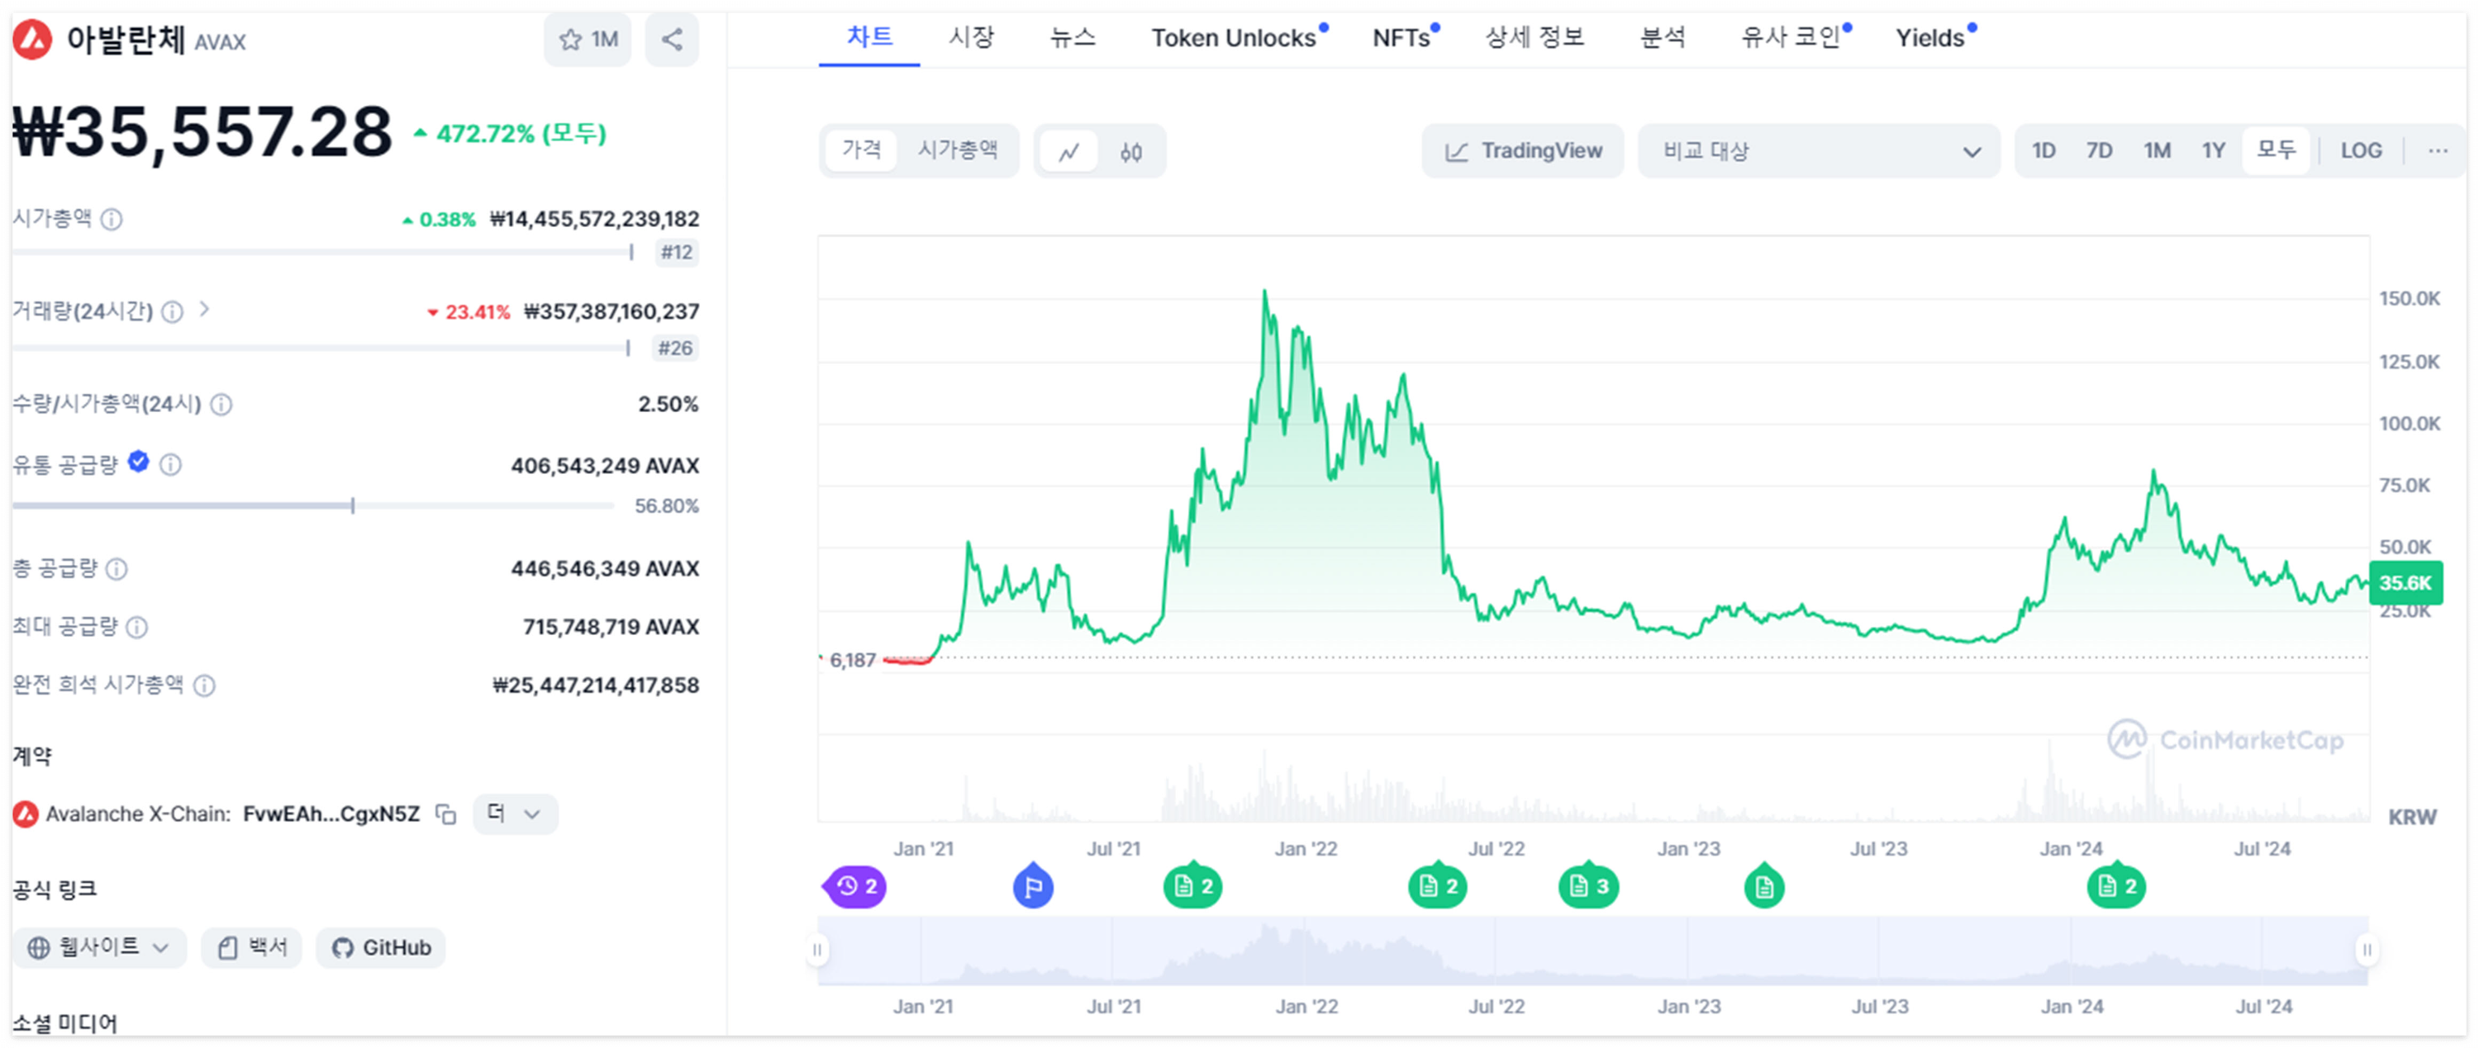Click the Avalanche AVAX logo icon
2479x1048 pixels.
pos(31,40)
